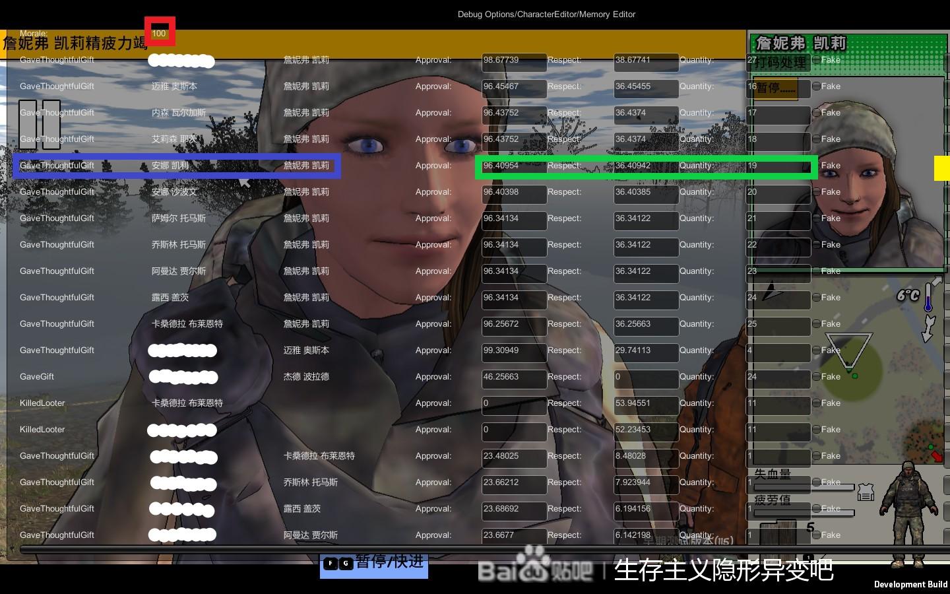Click the horizontal scrollbar under the memory list

(485, 549)
